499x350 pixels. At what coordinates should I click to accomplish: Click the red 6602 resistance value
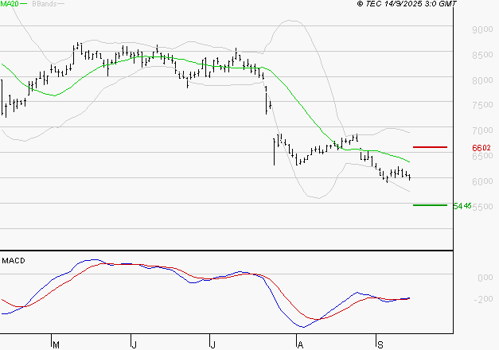point(481,148)
